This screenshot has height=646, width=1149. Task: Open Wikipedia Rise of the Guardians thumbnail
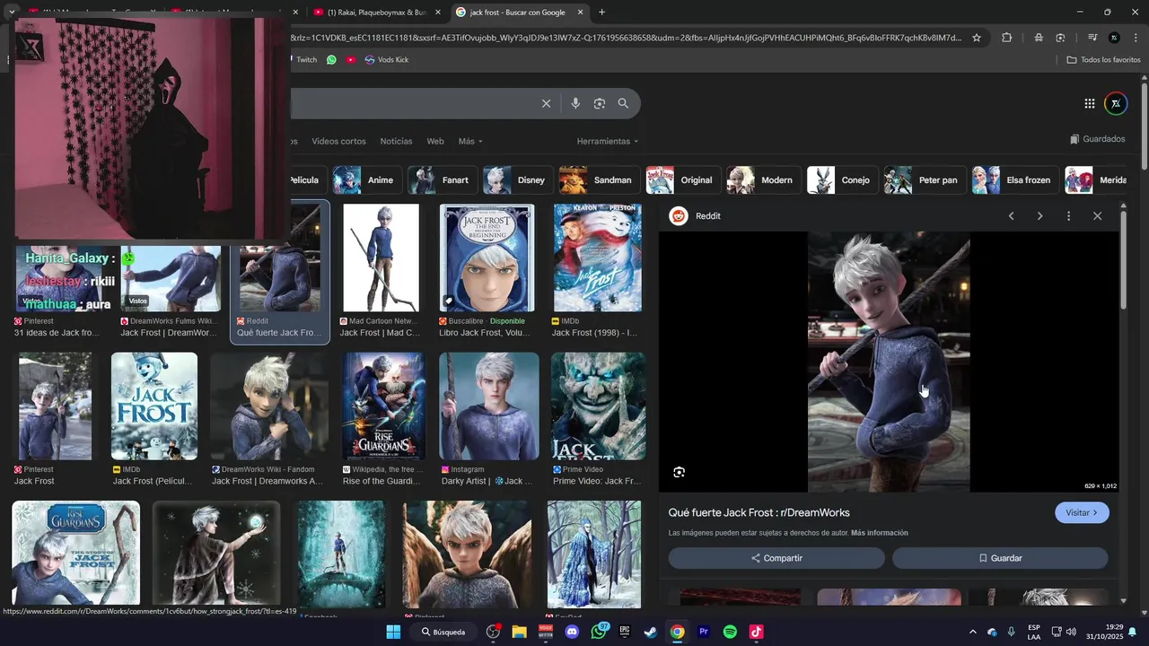(x=383, y=406)
